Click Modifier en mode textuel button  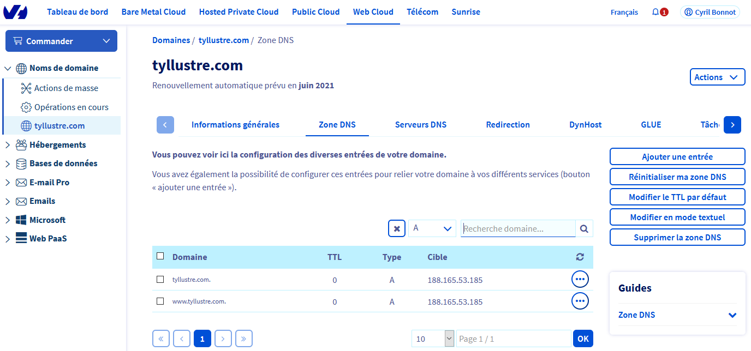pyautogui.click(x=677, y=217)
